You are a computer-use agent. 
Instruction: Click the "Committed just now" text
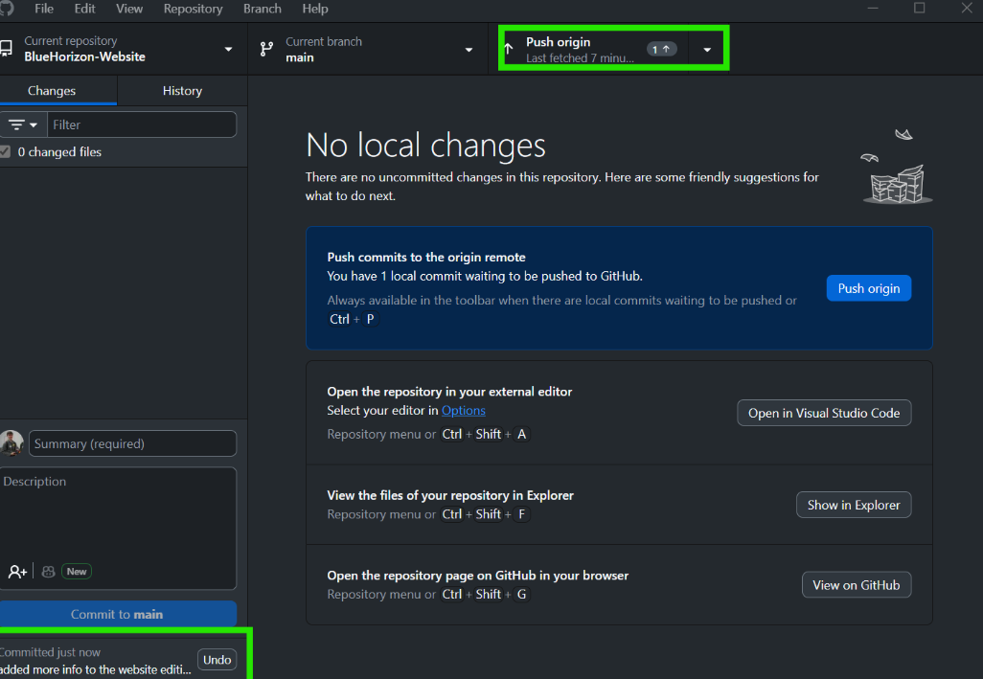tap(50, 652)
